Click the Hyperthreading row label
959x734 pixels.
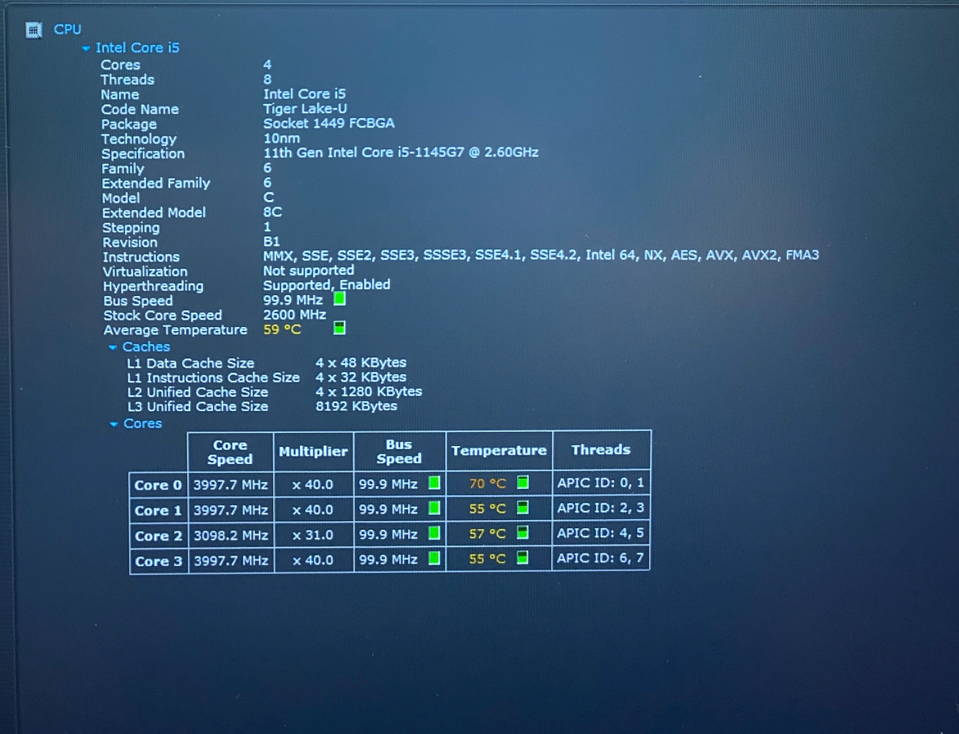(x=153, y=286)
